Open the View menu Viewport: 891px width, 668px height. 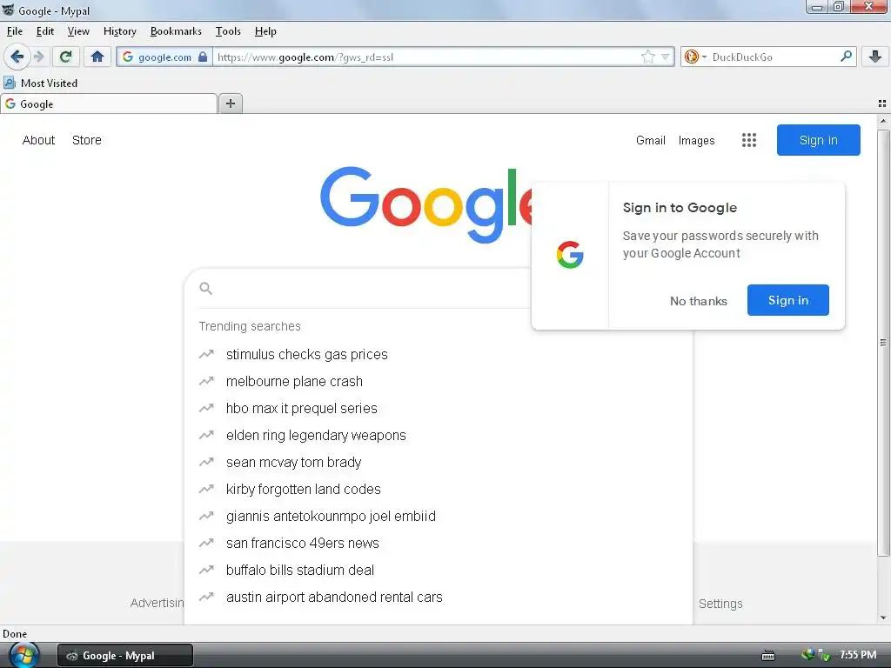coord(78,31)
